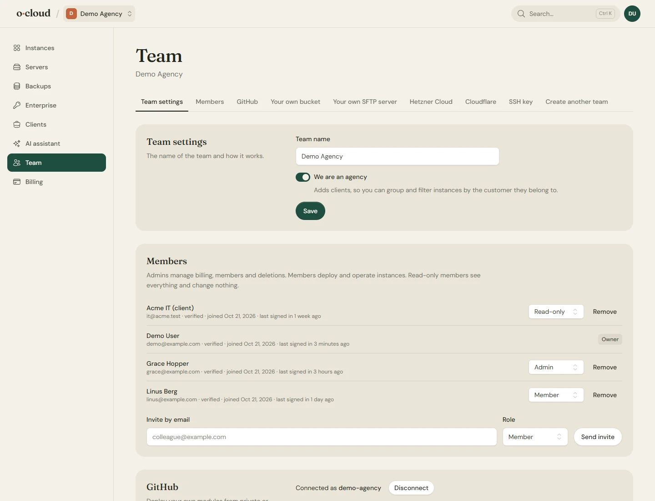Open the Your own SFTP server tab
The image size is (655, 501).
click(365, 102)
